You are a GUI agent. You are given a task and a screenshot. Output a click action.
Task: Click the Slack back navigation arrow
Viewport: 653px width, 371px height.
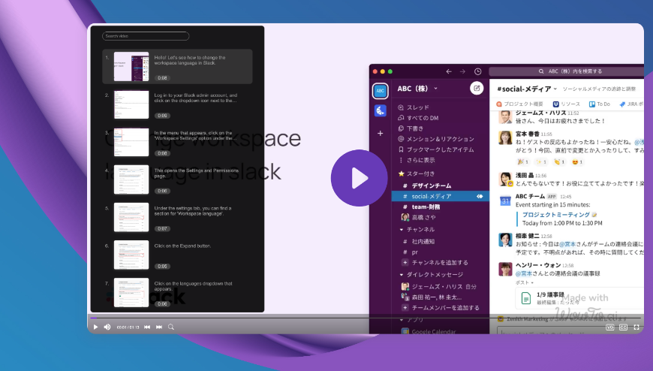click(449, 71)
